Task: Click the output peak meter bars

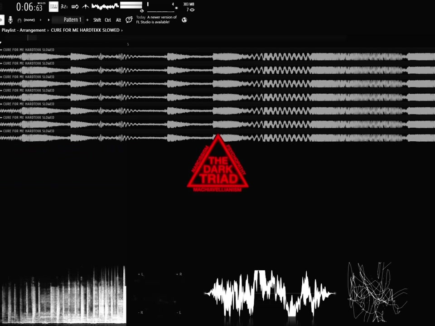Action: [131, 5]
